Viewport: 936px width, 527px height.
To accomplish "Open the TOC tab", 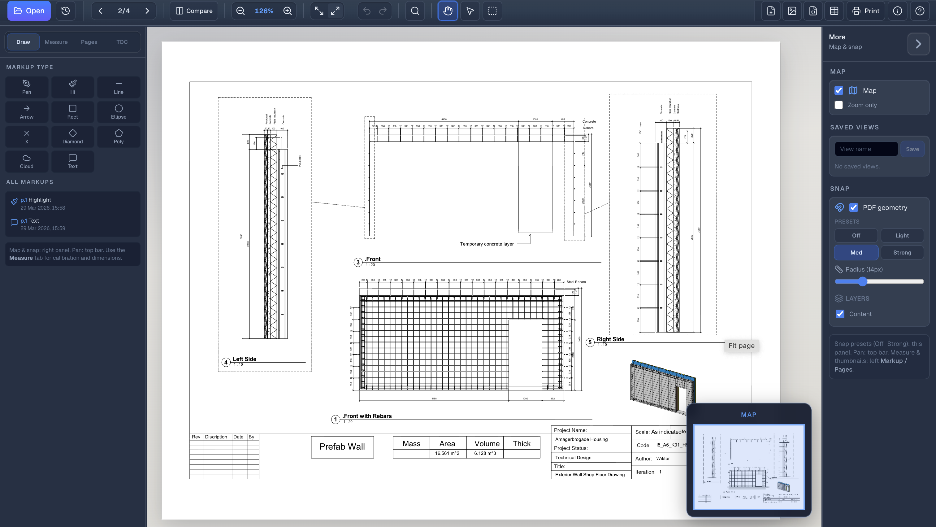I will (x=122, y=42).
